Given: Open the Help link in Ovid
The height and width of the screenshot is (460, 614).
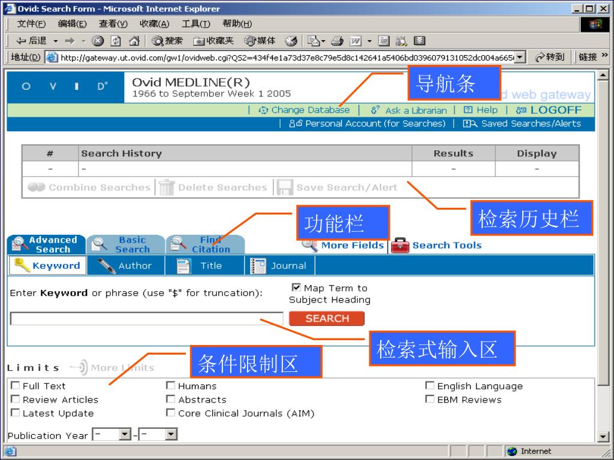Looking at the screenshot, I should click(480, 110).
